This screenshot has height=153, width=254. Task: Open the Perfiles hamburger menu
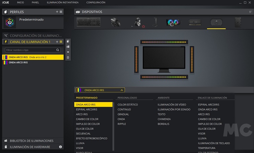(x=61, y=12)
